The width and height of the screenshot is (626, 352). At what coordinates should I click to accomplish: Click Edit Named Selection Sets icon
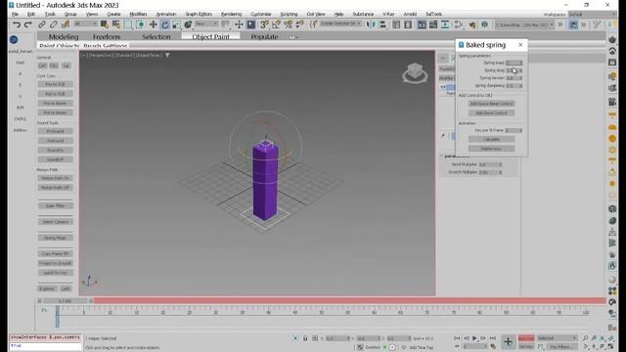pyautogui.click(x=314, y=24)
